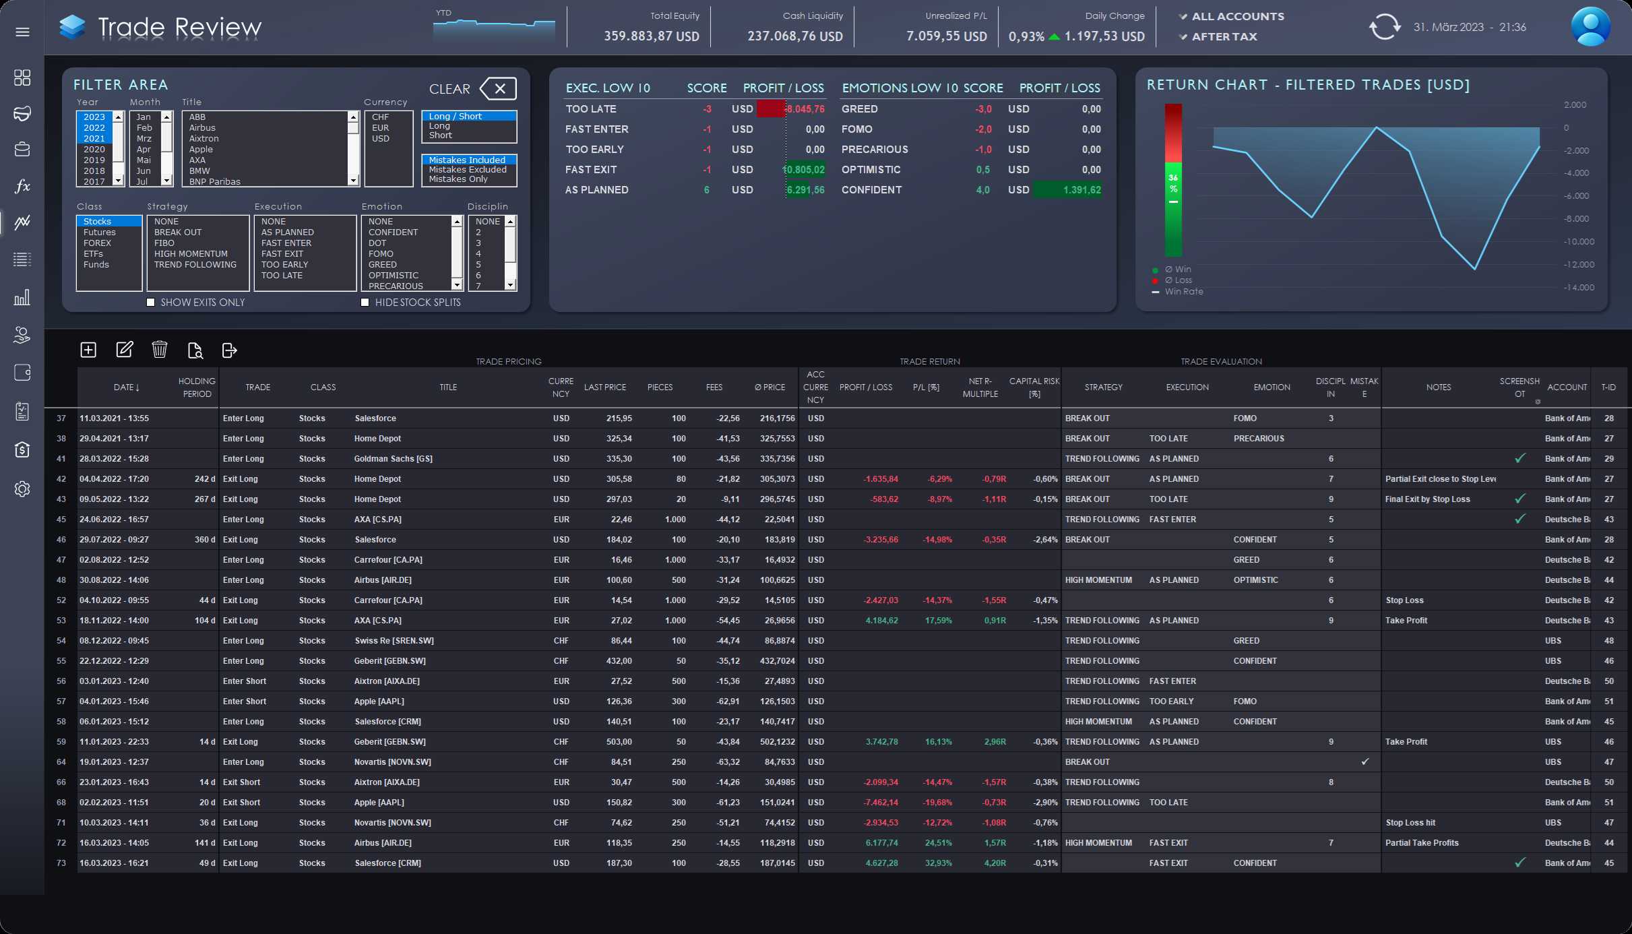Open the settings gear sidebar icon
The width and height of the screenshot is (1632, 934).
point(22,489)
